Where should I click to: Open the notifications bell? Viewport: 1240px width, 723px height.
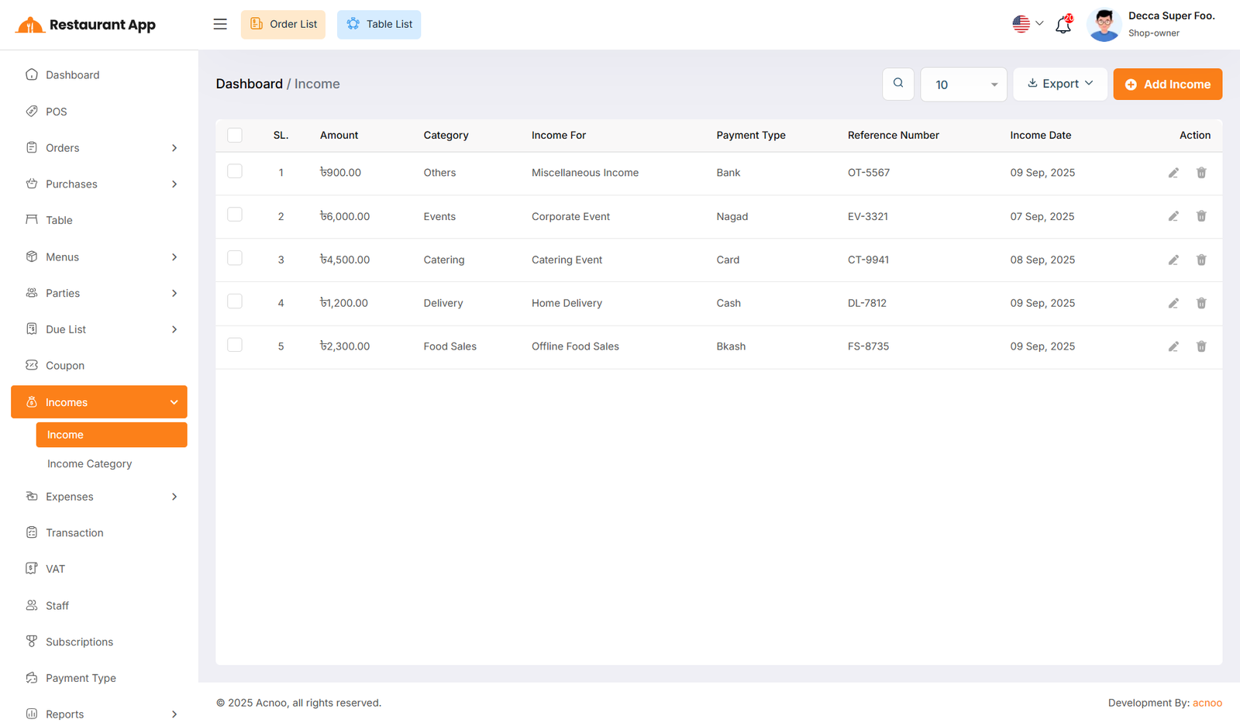coord(1063,25)
